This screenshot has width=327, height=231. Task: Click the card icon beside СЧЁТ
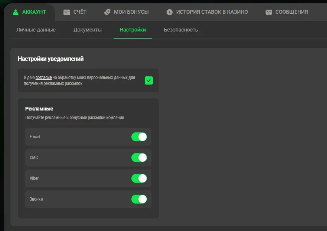click(67, 12)
